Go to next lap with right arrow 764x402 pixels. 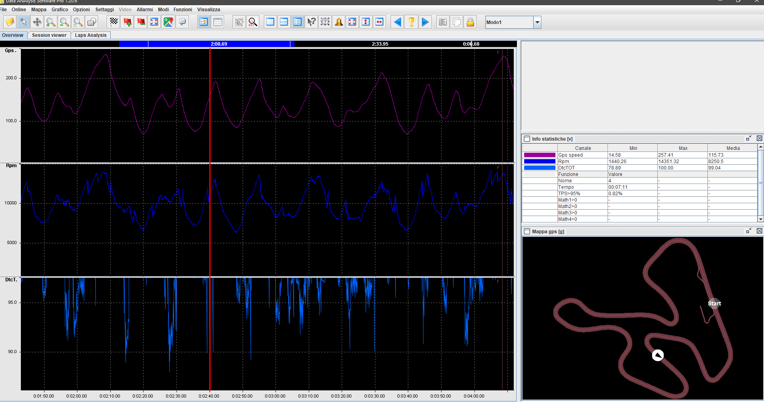[425, 22]
